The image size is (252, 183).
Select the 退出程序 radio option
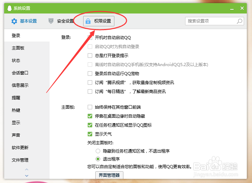pyautogui.click(x=98, y=159)
